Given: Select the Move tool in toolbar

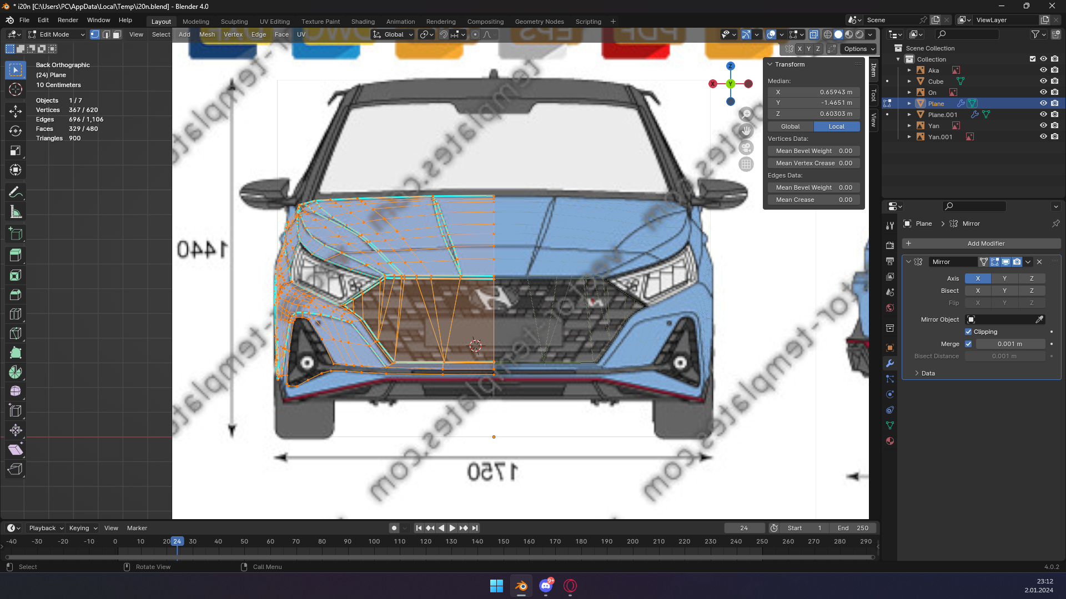Looking at the screenshot, I should [x=16, y=111].
